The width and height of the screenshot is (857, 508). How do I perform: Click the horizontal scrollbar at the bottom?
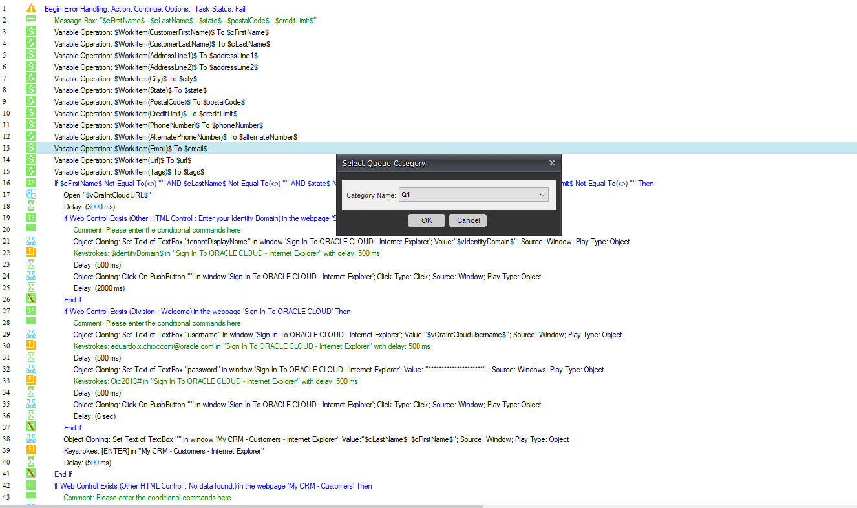(x=241, y=506)
